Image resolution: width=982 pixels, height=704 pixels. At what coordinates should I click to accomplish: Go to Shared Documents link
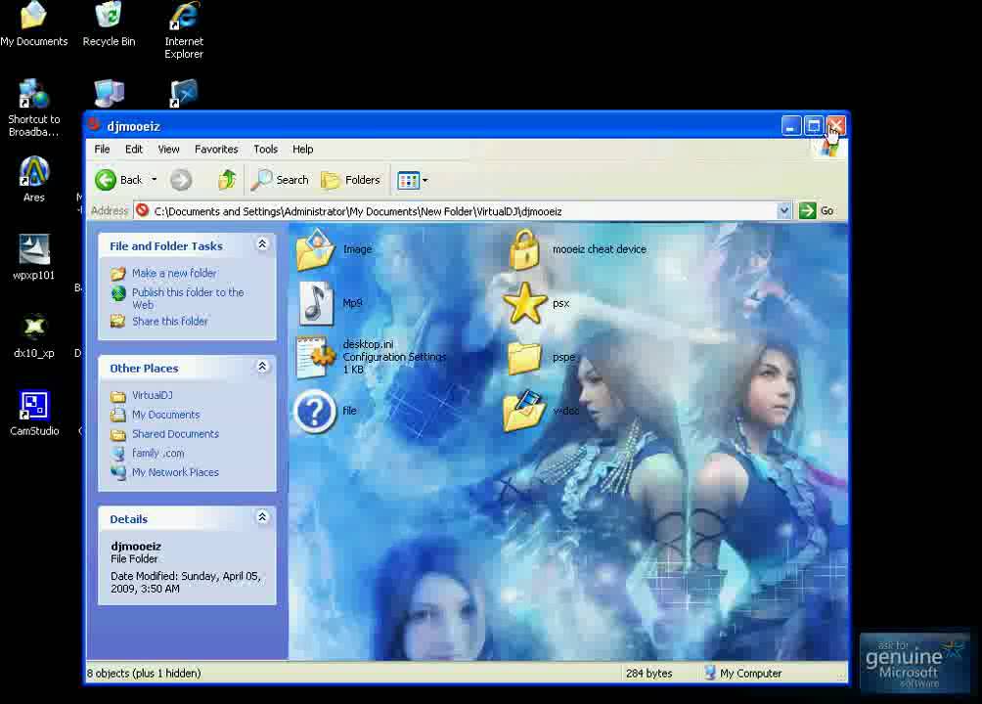[175, 434]
